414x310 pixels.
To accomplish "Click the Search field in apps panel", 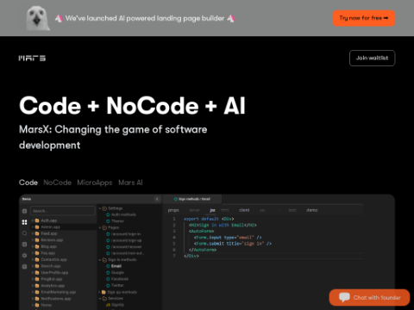I will [x=63, y=211].
